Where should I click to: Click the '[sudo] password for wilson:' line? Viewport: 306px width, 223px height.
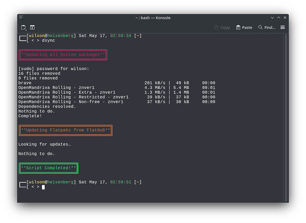[54, 69]
